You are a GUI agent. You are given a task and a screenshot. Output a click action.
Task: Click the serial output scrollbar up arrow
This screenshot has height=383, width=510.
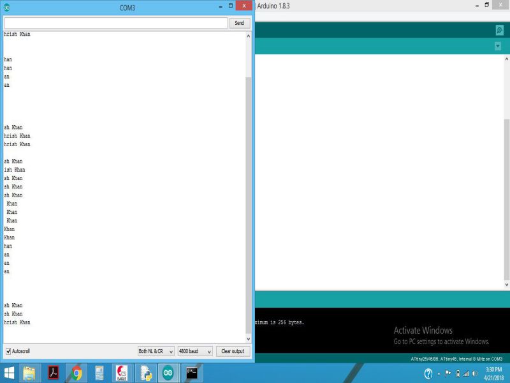(249, 36)
